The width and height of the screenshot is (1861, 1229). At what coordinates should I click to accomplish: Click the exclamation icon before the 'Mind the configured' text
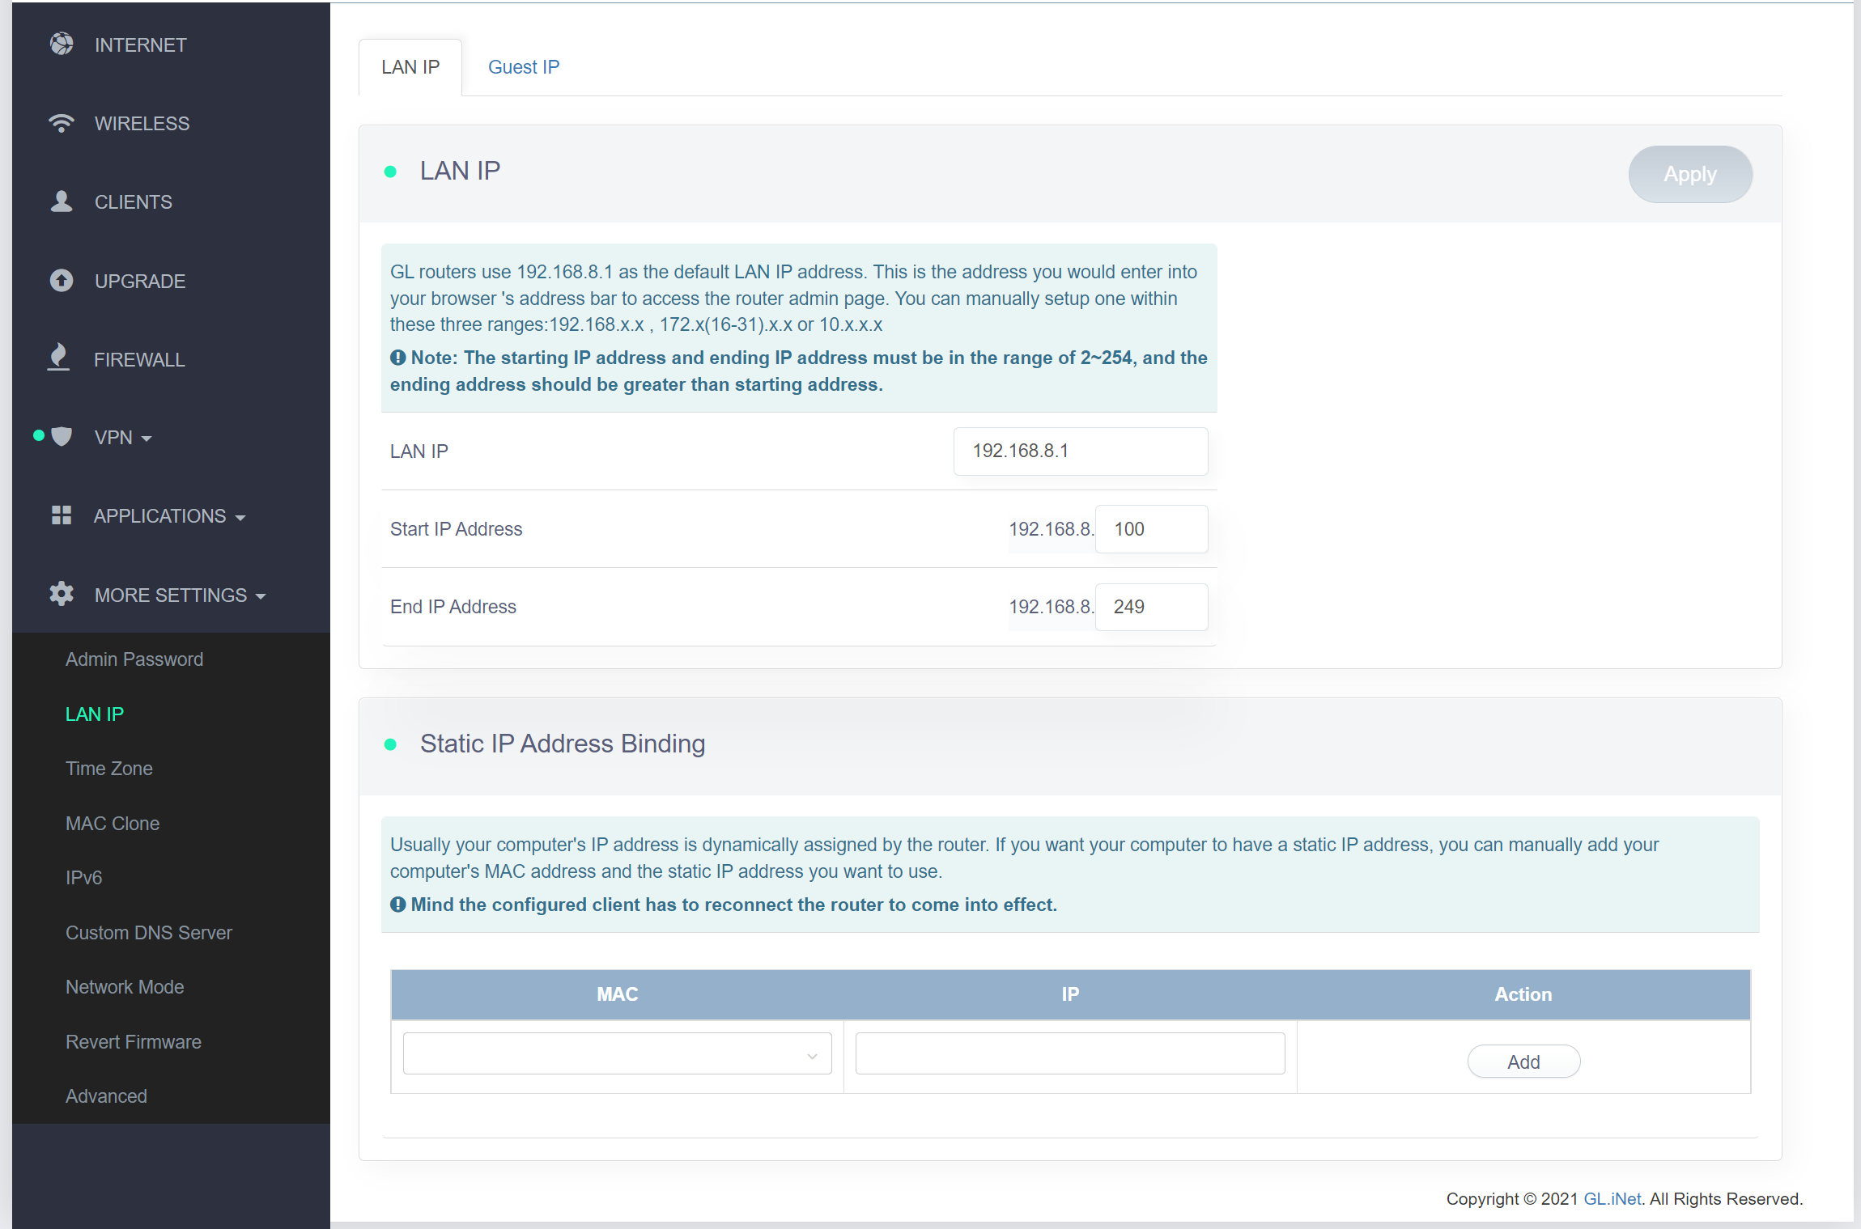coord(398,905)
